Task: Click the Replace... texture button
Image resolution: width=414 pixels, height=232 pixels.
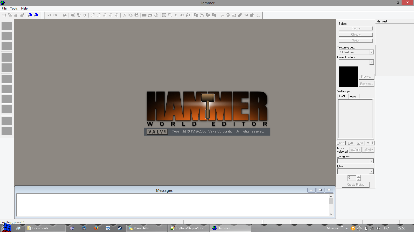Action: 366,84
